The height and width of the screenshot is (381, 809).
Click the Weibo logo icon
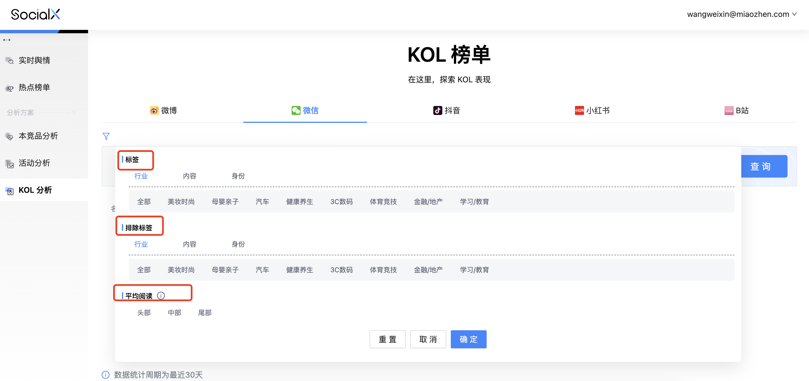click(154, 110)
